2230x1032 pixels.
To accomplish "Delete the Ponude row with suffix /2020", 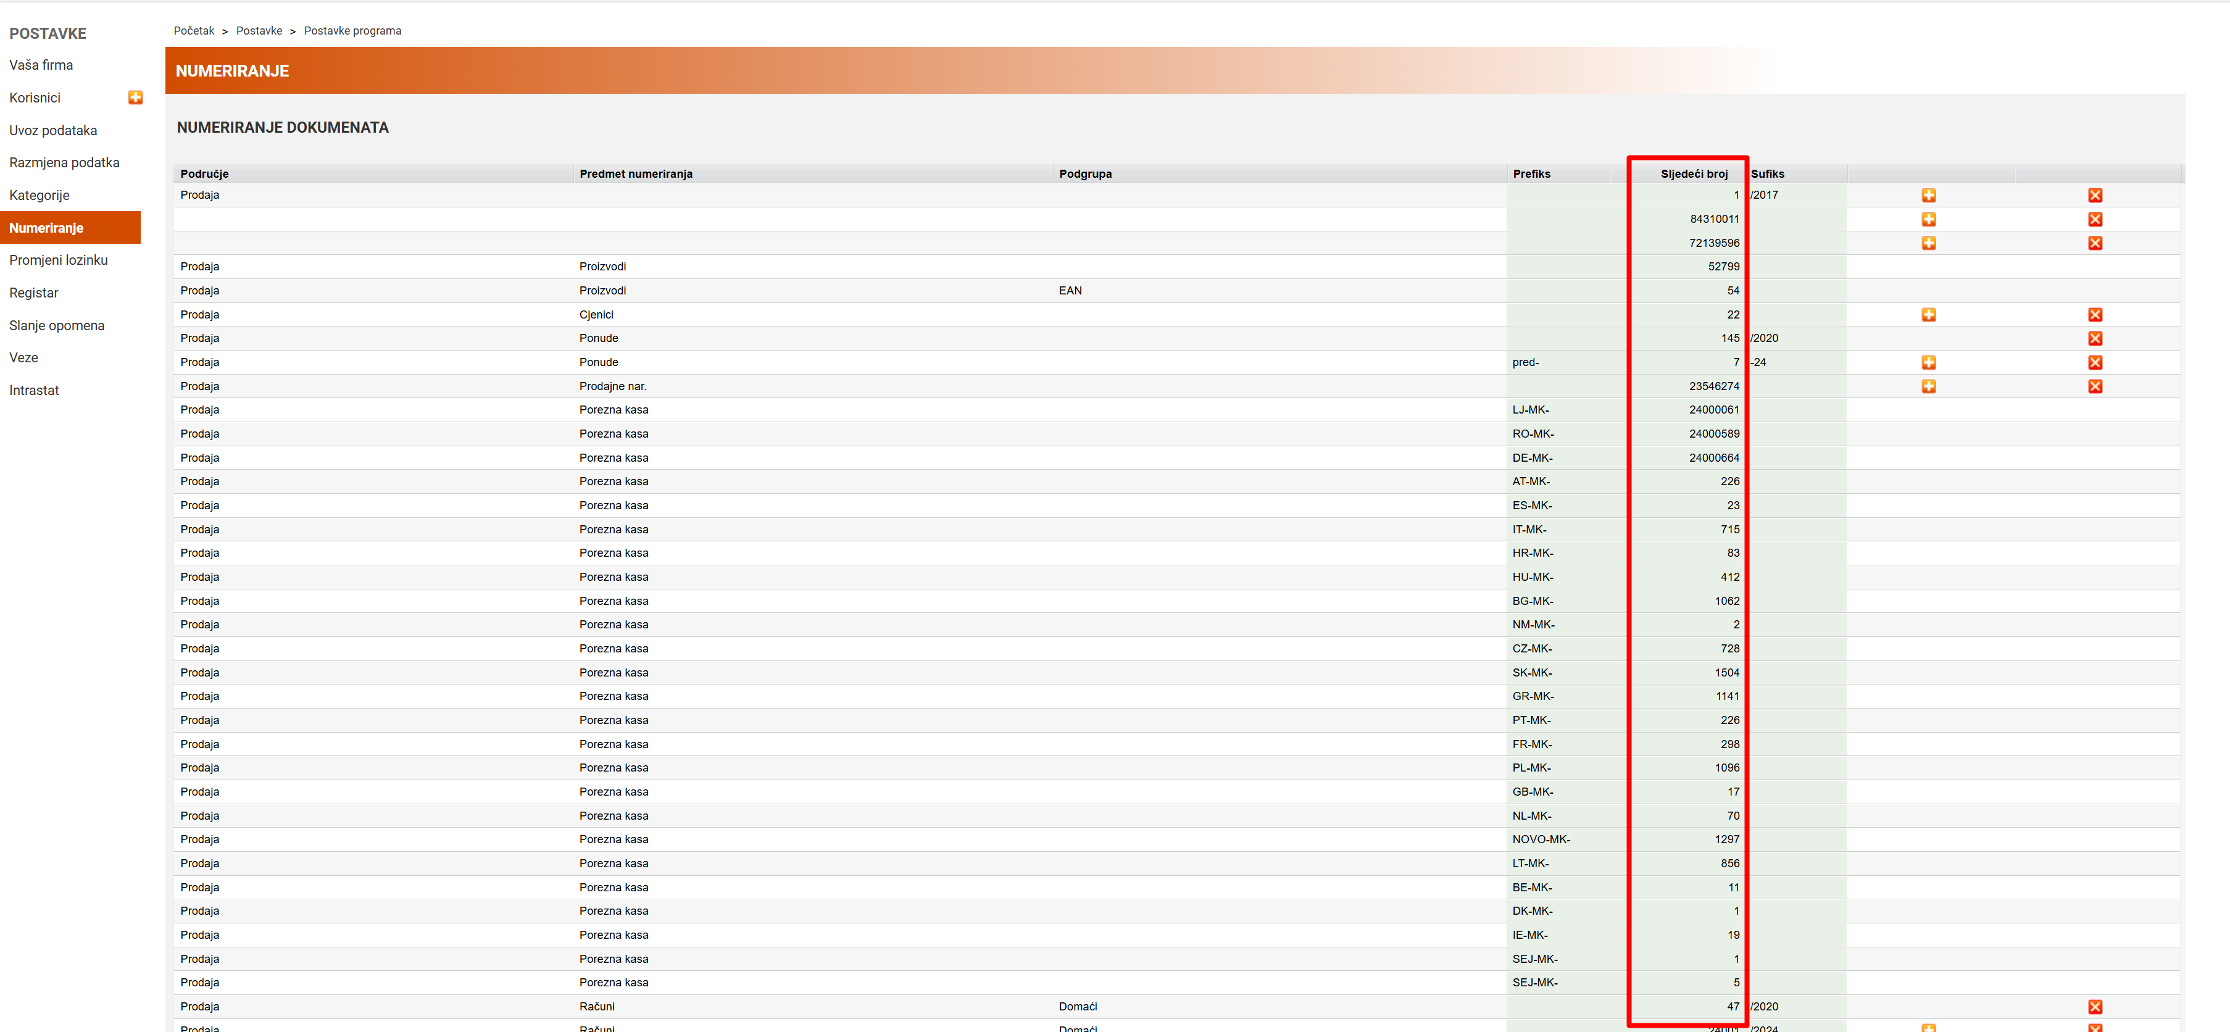I will (x=2094, y=338).
